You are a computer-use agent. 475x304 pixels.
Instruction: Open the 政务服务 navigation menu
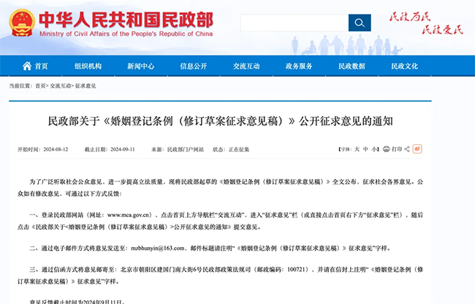[x=299, y=66]
